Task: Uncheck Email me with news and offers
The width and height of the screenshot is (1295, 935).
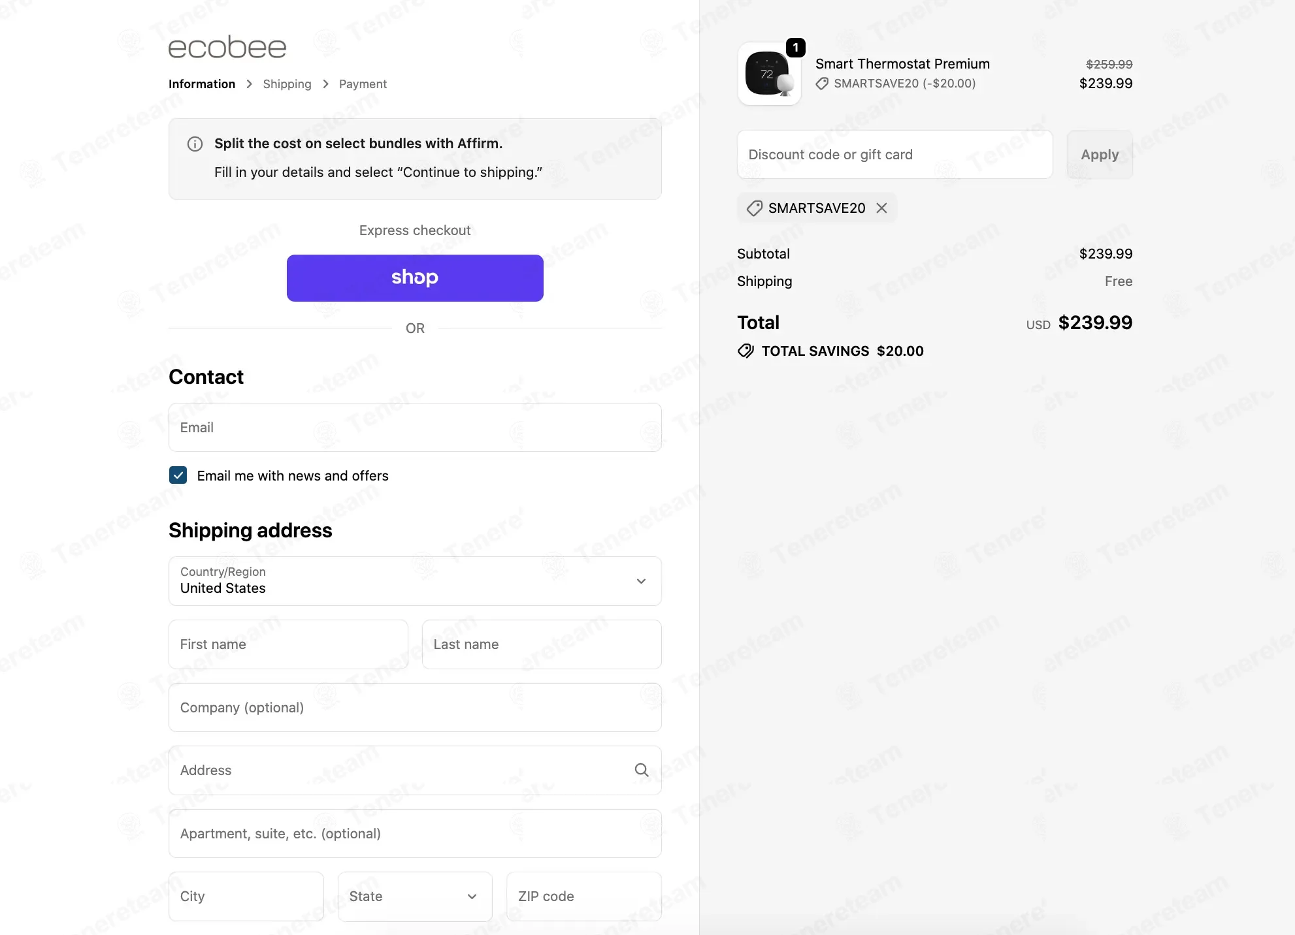Action: coord(178,475)
